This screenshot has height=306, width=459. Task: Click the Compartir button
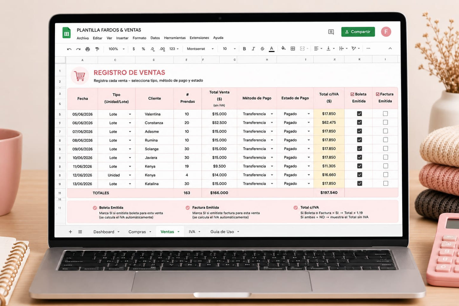pos(358,32)
